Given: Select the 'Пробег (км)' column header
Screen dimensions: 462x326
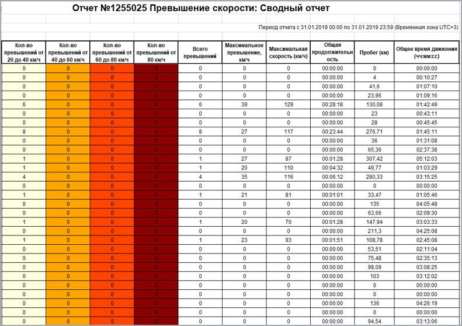Looking at the screenshot, I should [374, 53].
